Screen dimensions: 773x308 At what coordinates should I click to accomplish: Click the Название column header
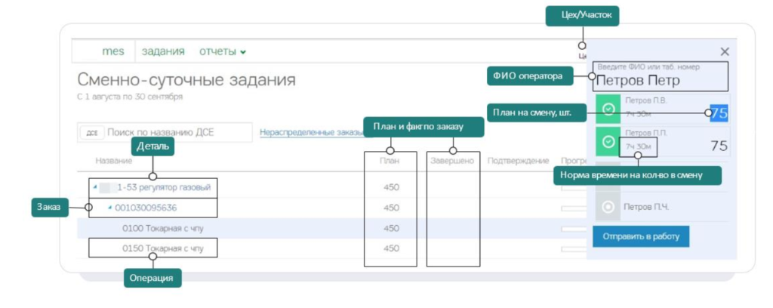pyautogui.click(x=114, y=161)
